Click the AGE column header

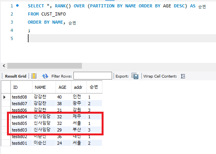[x=64, y=87]
